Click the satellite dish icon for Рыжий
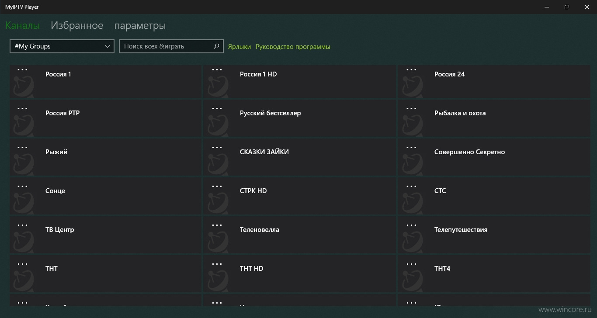 (x=23, y=163)
